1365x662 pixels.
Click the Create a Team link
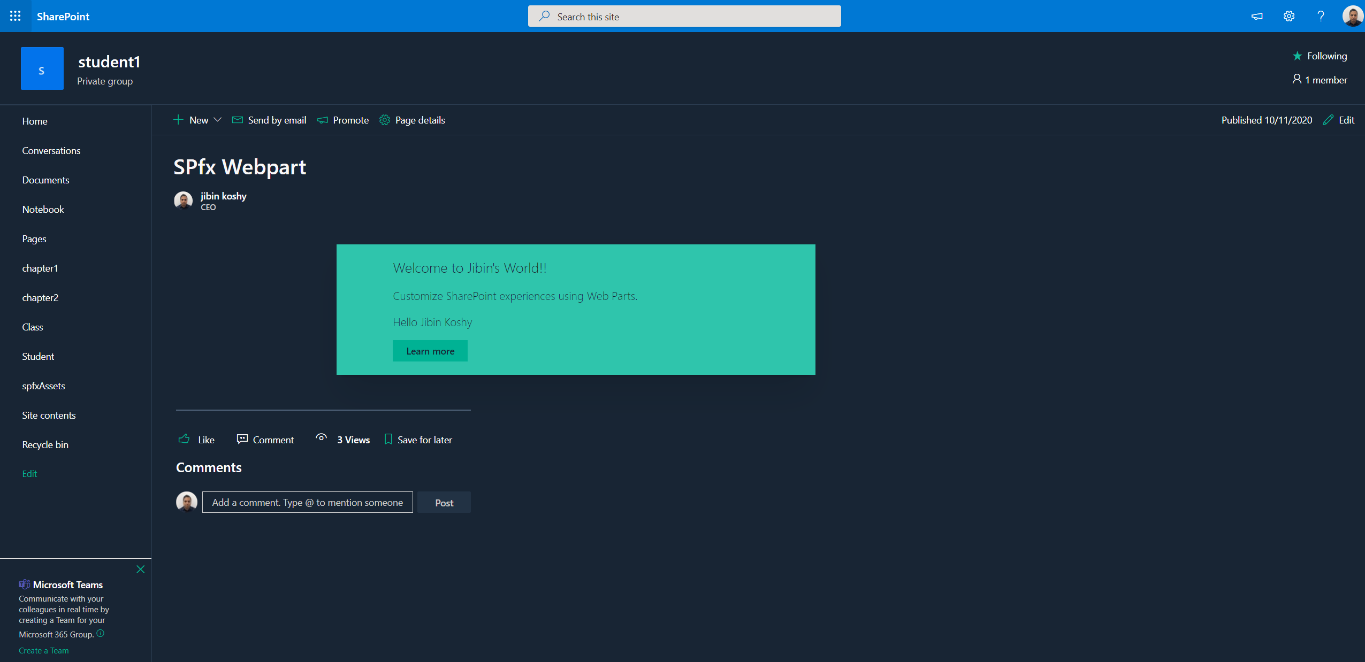43,650
